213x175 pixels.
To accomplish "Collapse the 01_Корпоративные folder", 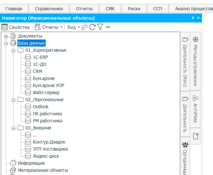I will click(13, 50).
